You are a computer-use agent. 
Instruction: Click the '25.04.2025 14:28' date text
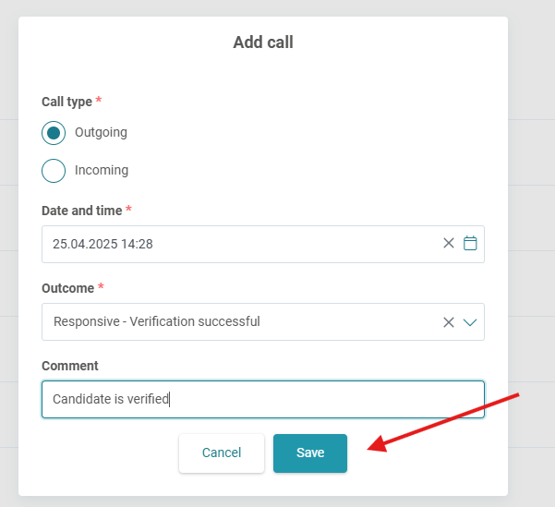(x=103, y=244)
